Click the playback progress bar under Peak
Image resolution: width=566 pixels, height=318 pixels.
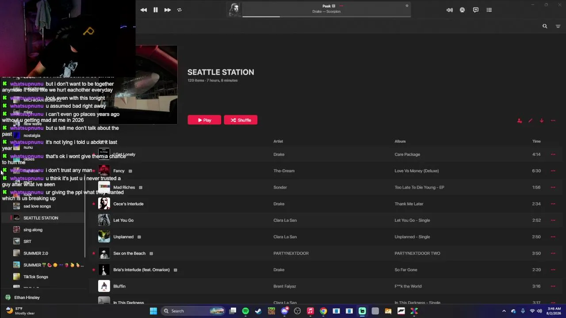point(326,17)
